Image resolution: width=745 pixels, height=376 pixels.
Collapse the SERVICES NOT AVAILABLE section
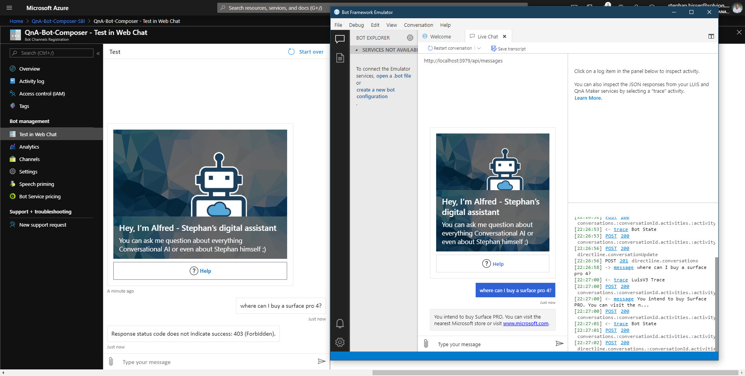click(357, 50)
